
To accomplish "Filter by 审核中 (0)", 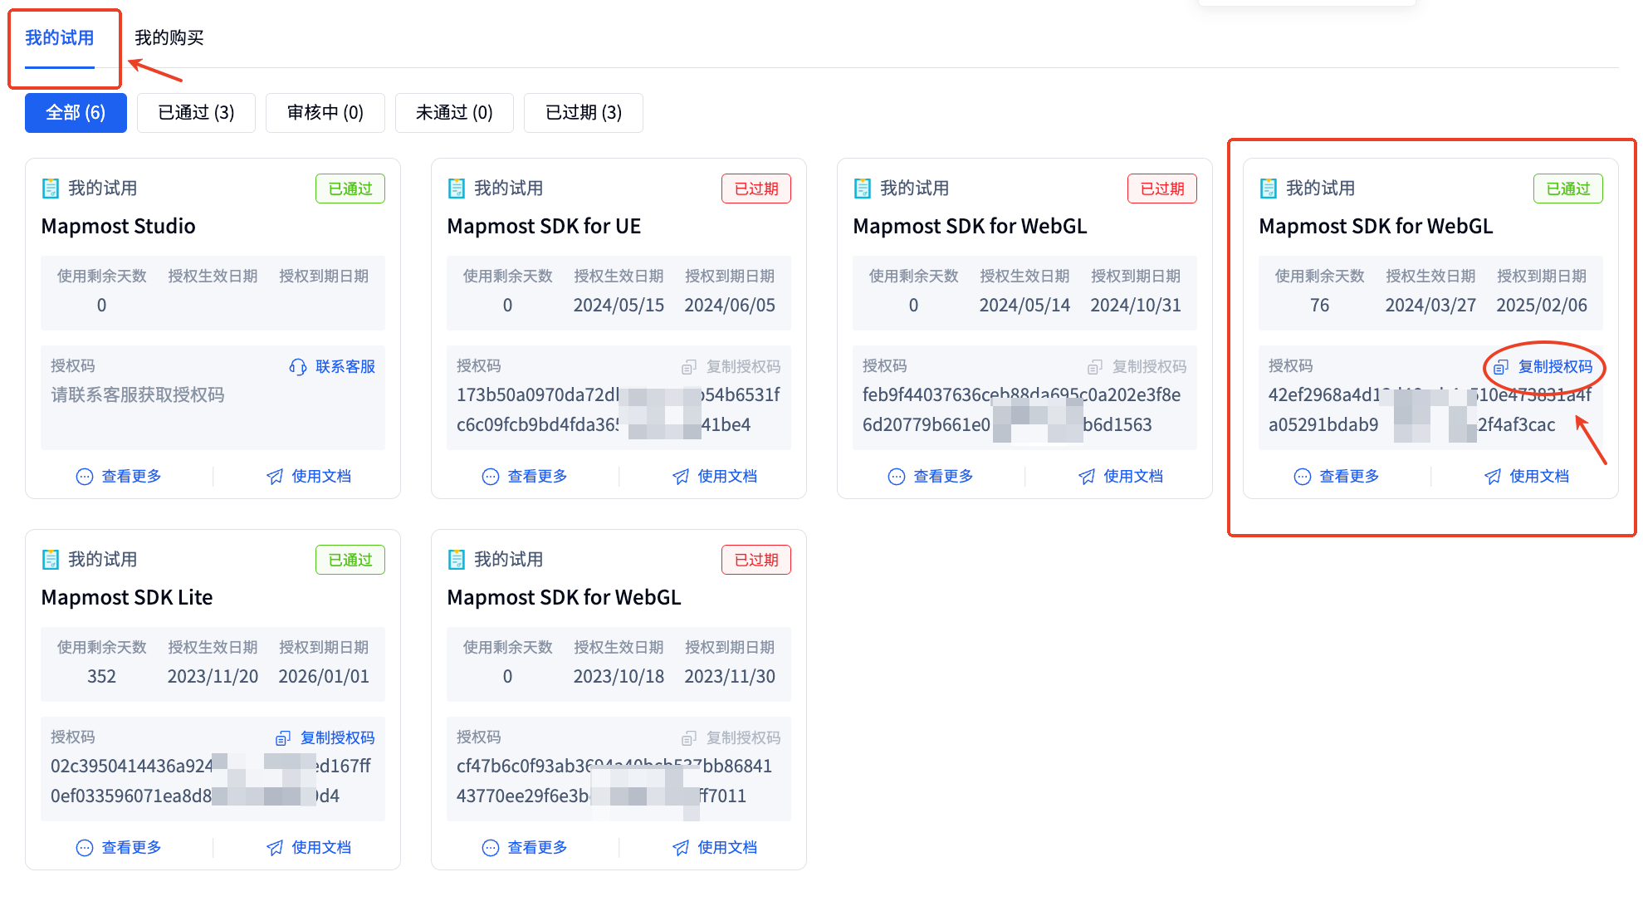I will 325,113.
